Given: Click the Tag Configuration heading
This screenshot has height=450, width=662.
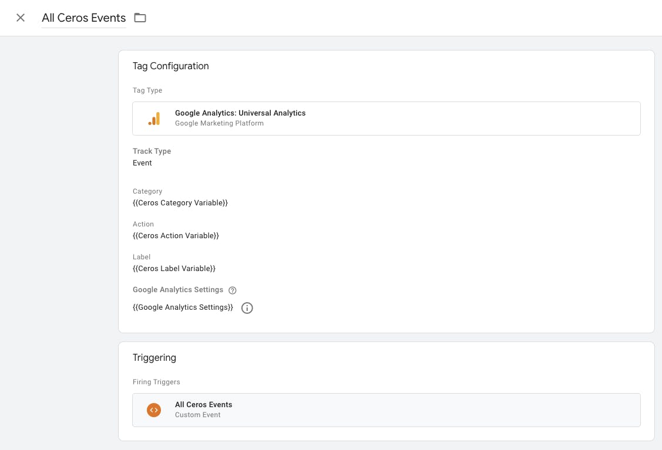Looking at the screenshot, I should click(x=171, y=66).
